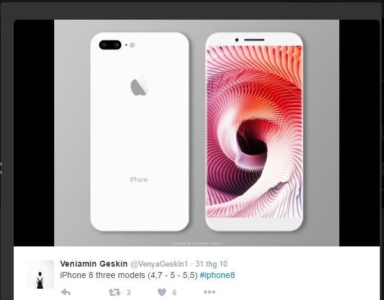
Task: Click the black bar right of the photo
Action: point(359,133)
